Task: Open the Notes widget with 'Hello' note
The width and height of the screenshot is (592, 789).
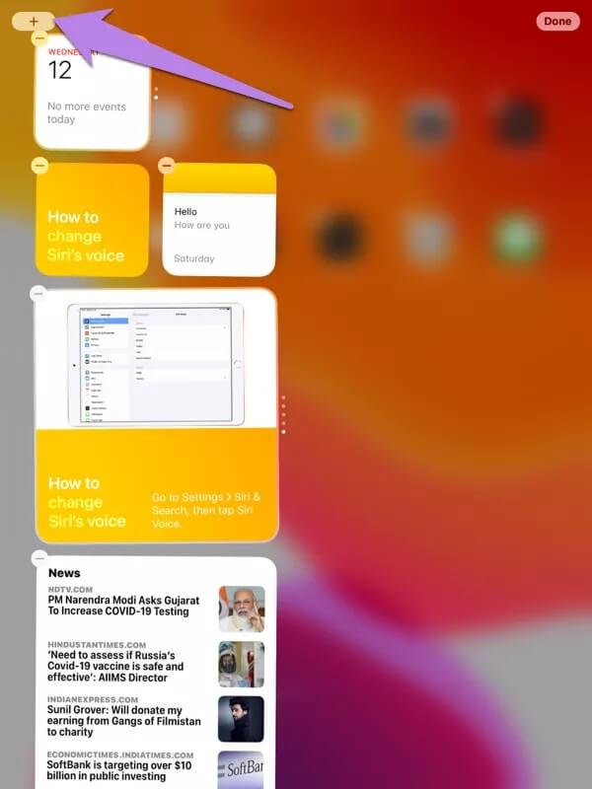Action: tap(219, 220)
